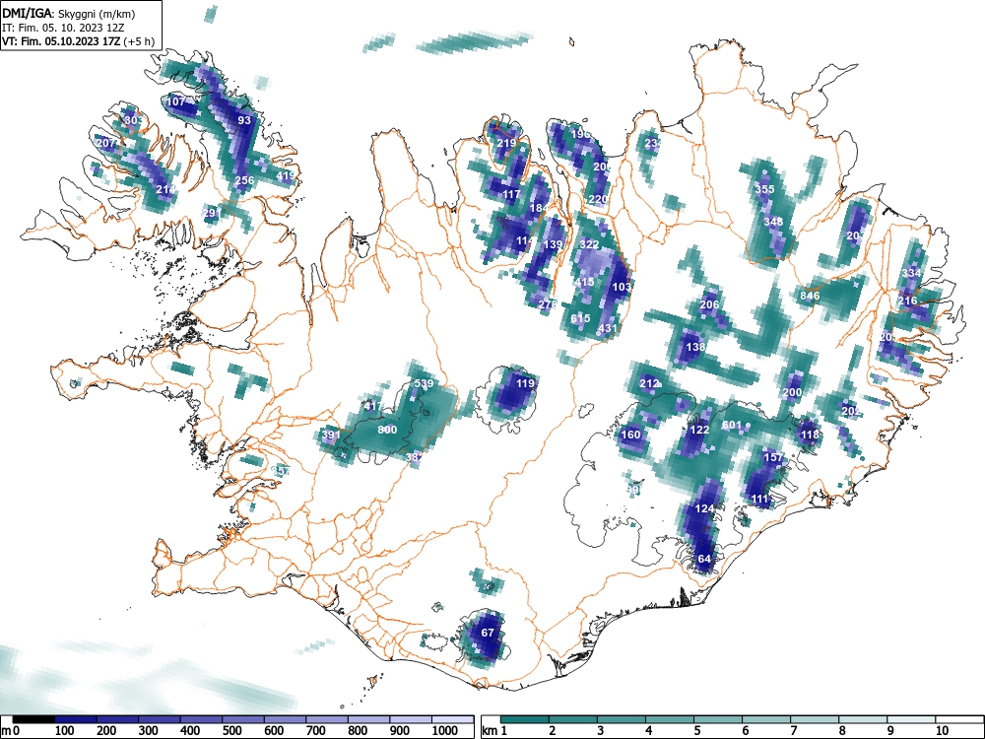Screen dimensions: 985x739
Task: Click the visibility value 139
Action: pos(553,244)
